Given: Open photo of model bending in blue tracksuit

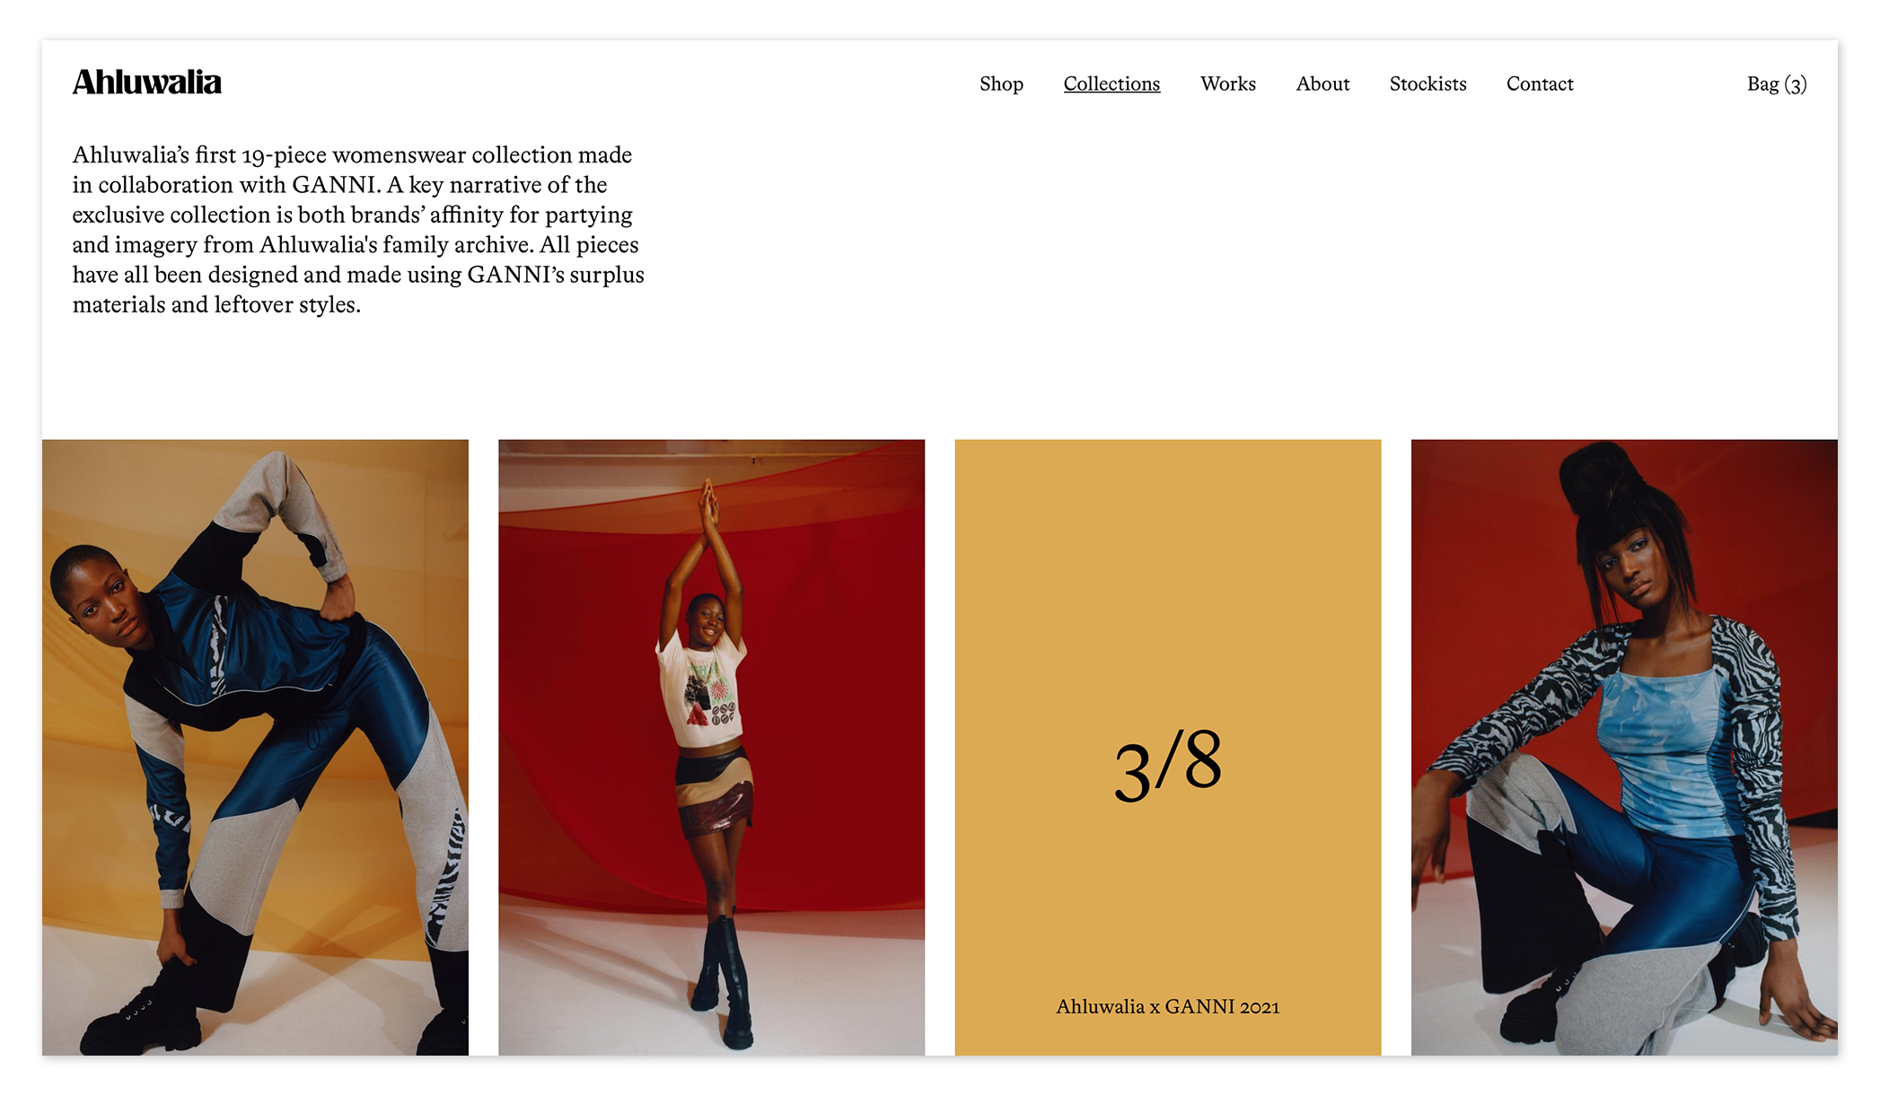Looking at the screenshot, I should click(255, 747).
